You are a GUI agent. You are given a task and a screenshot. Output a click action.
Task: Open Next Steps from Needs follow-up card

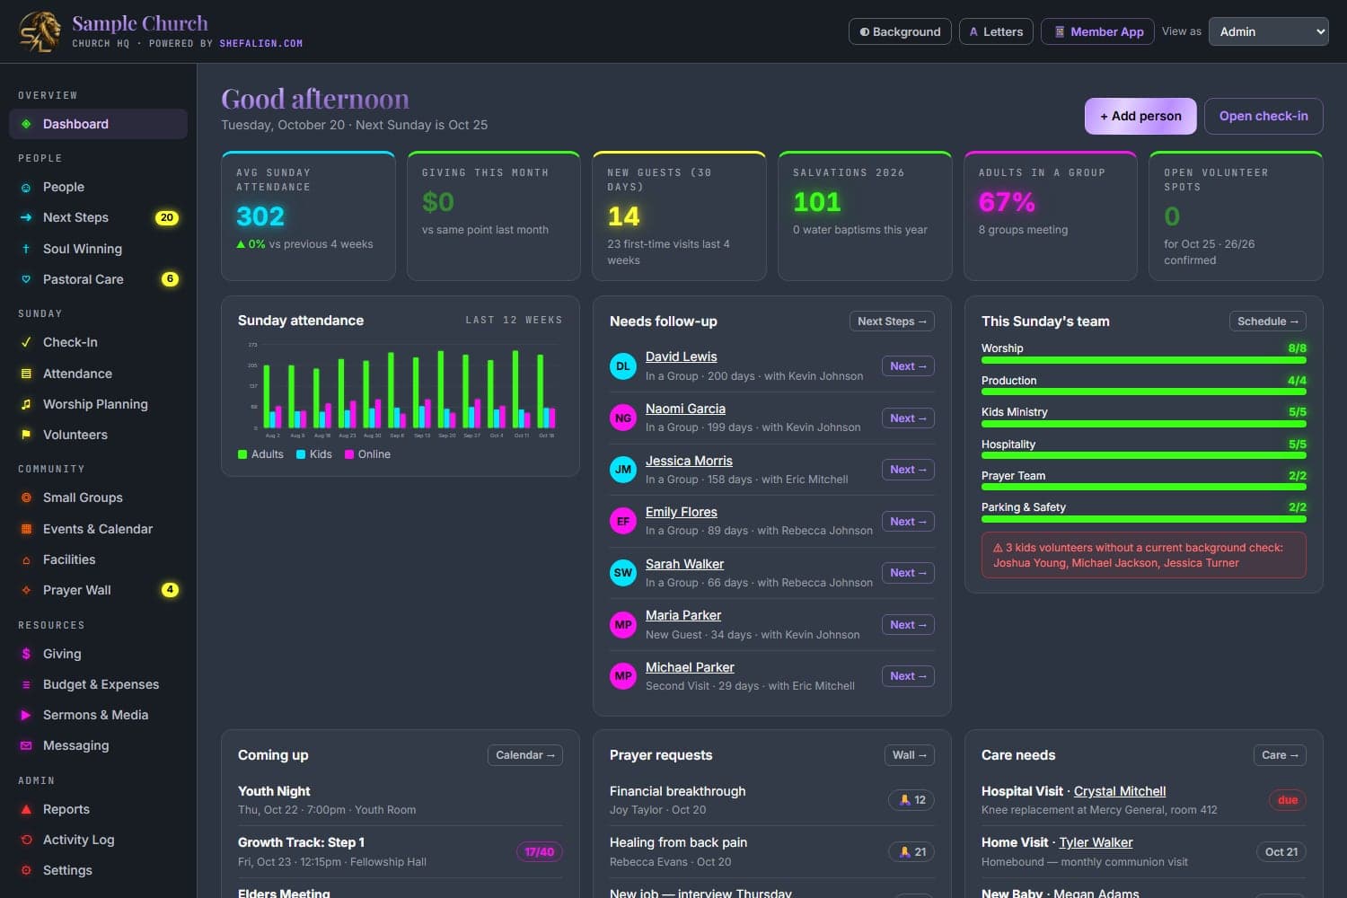point(892,321)
